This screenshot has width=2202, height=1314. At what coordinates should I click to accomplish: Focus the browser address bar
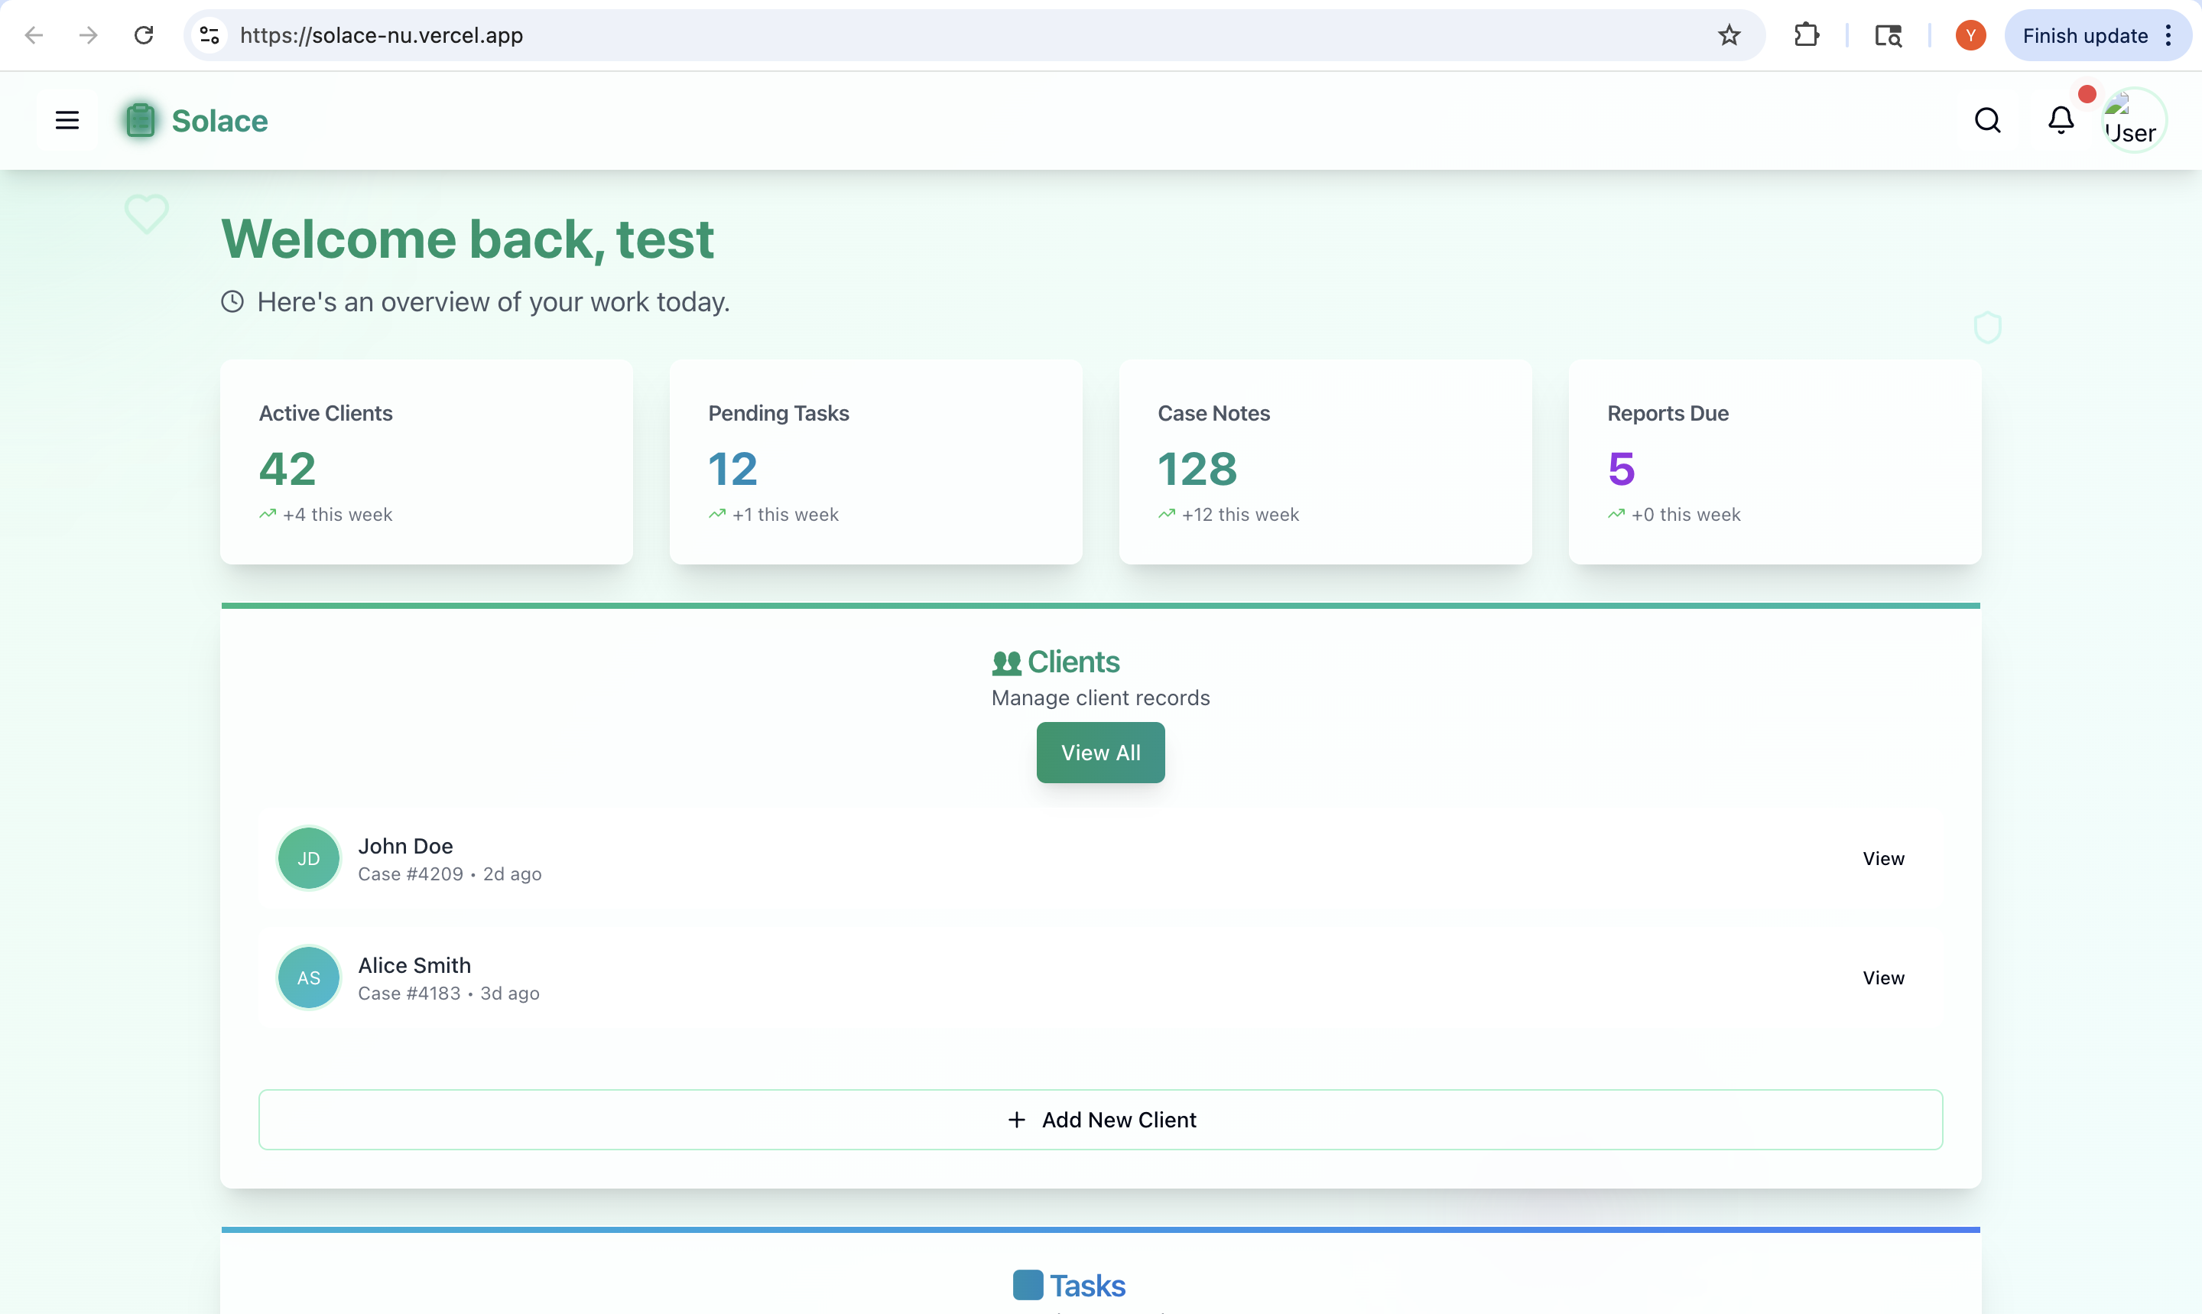885,35
